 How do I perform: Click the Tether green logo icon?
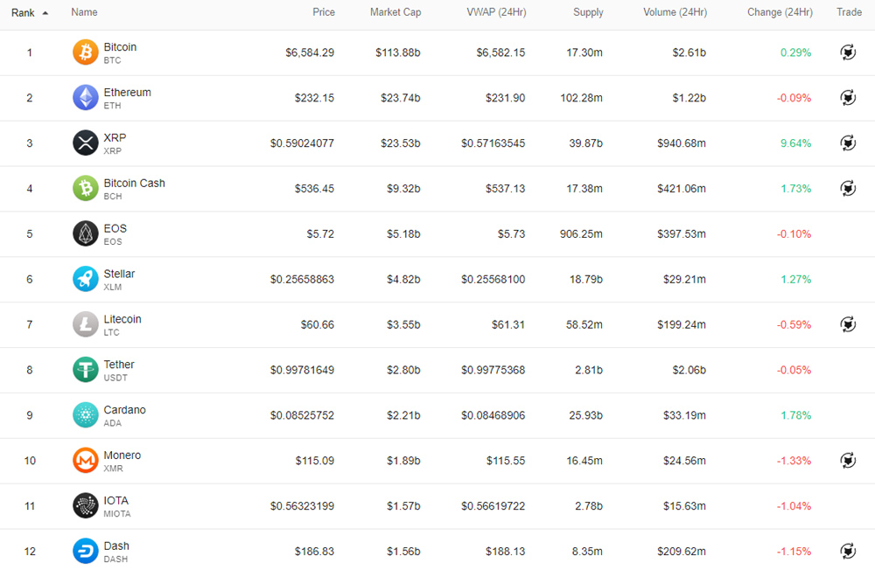85,370
